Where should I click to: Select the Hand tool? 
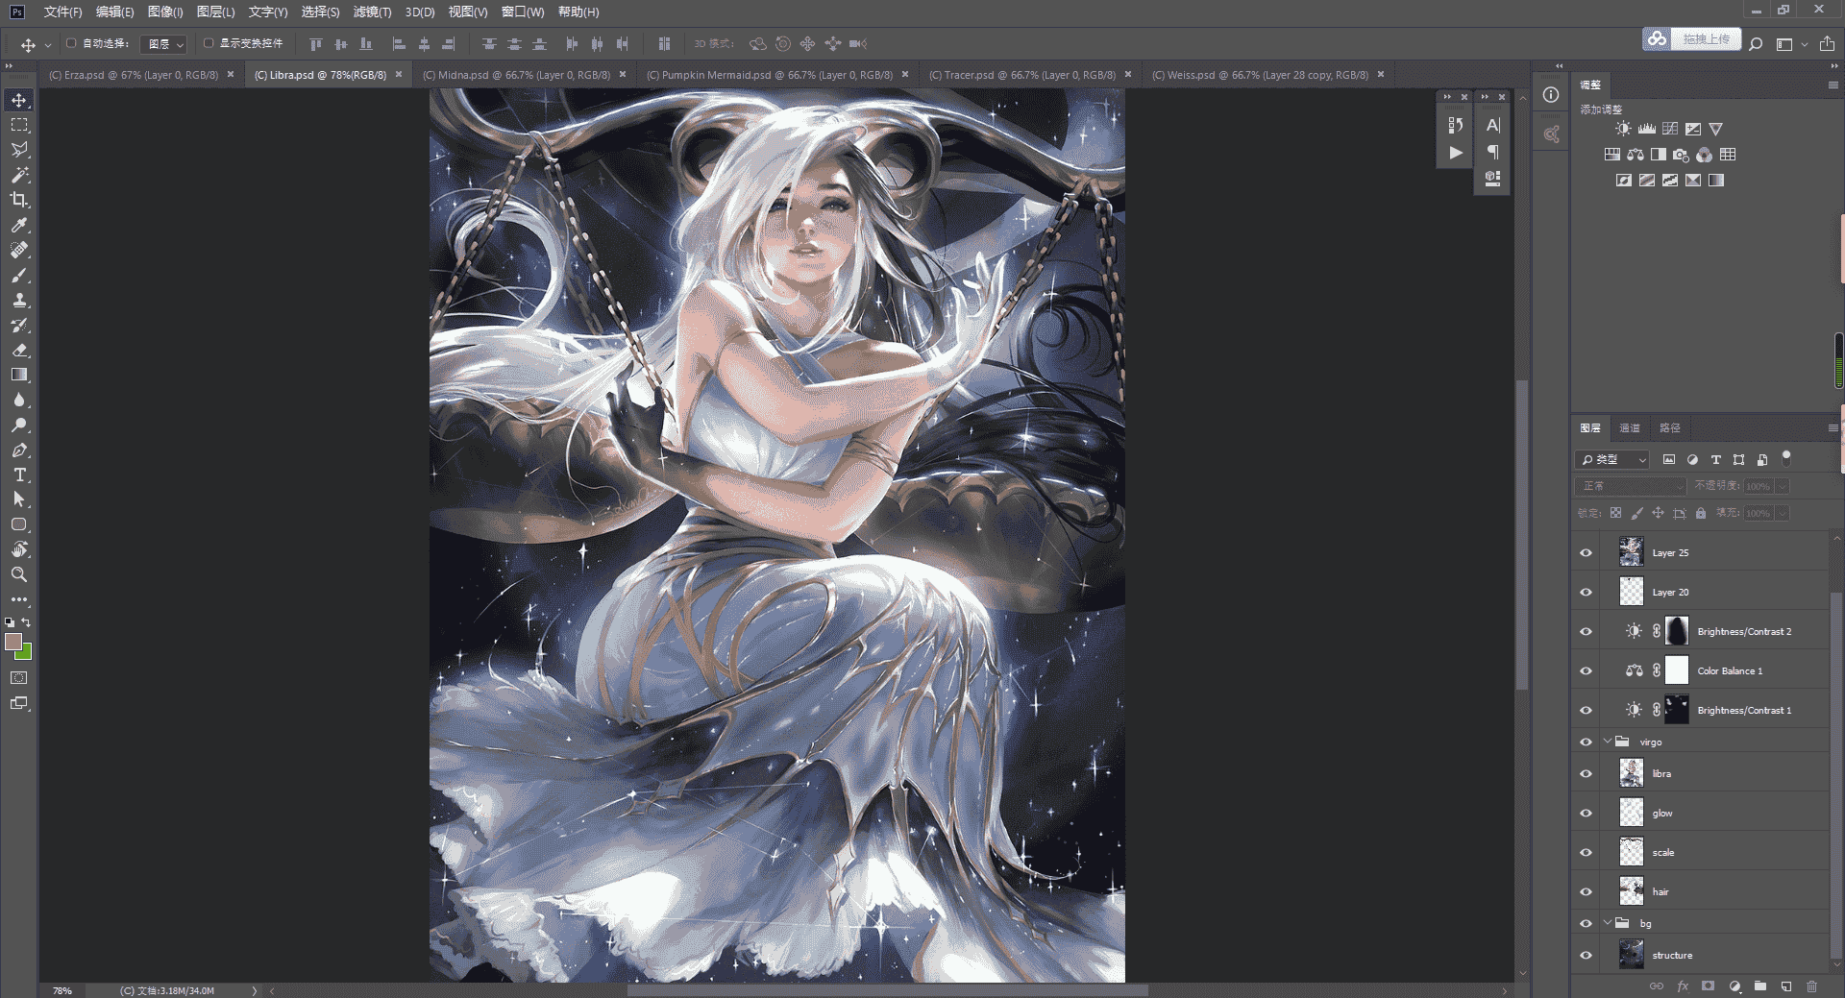(x=19, y=549)
